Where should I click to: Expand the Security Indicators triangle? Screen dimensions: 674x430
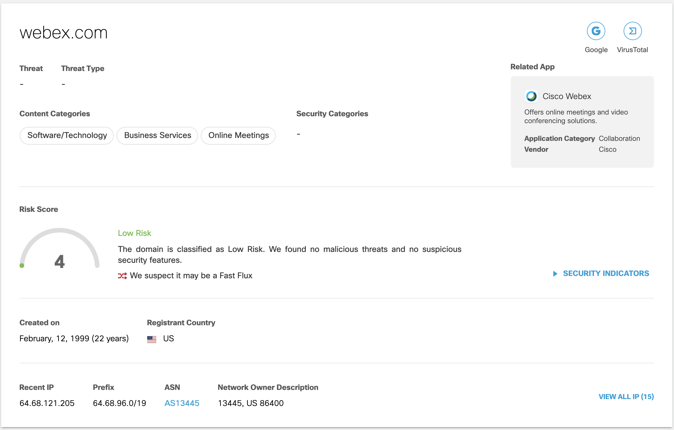tap(555, 274)
